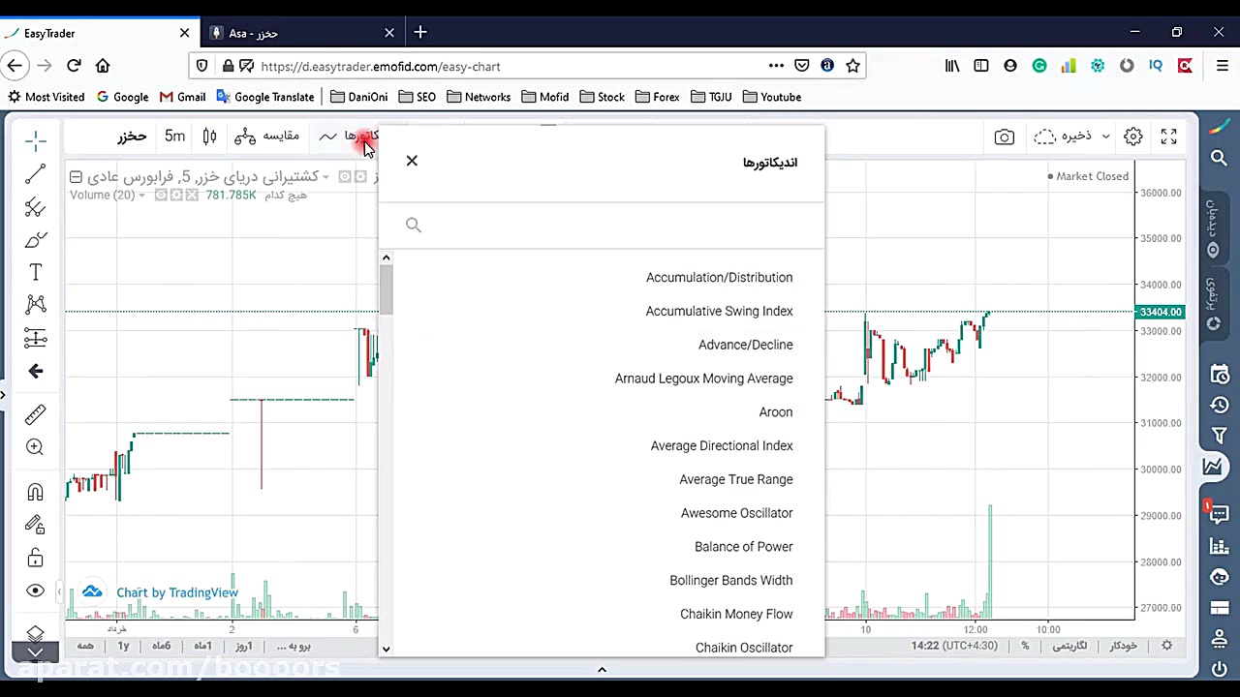This screenshot has width=1240, height=697.
Task: Enter fullscreen chart mode
Action: pyautogui.click(x=1169, y=136)
